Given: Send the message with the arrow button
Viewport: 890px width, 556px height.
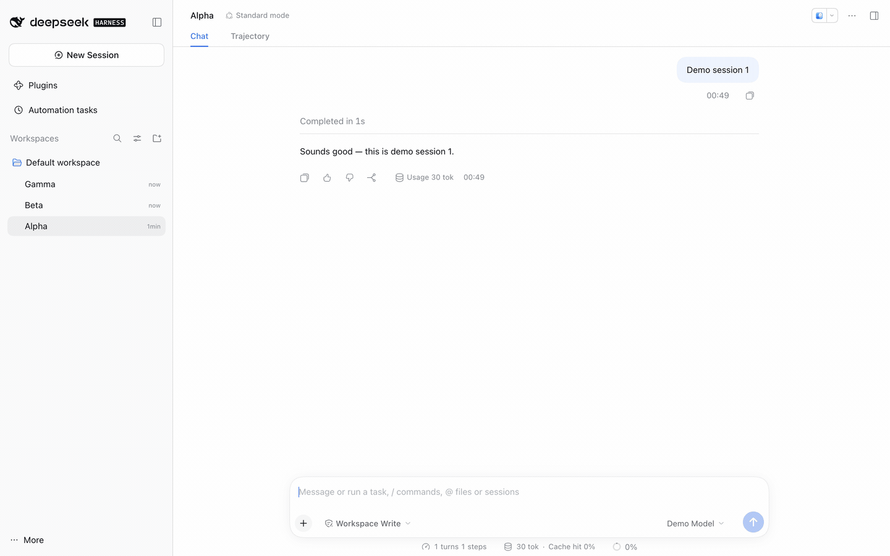Looking at the screenshot, I should pyautogui.click(x=753, y=522).
